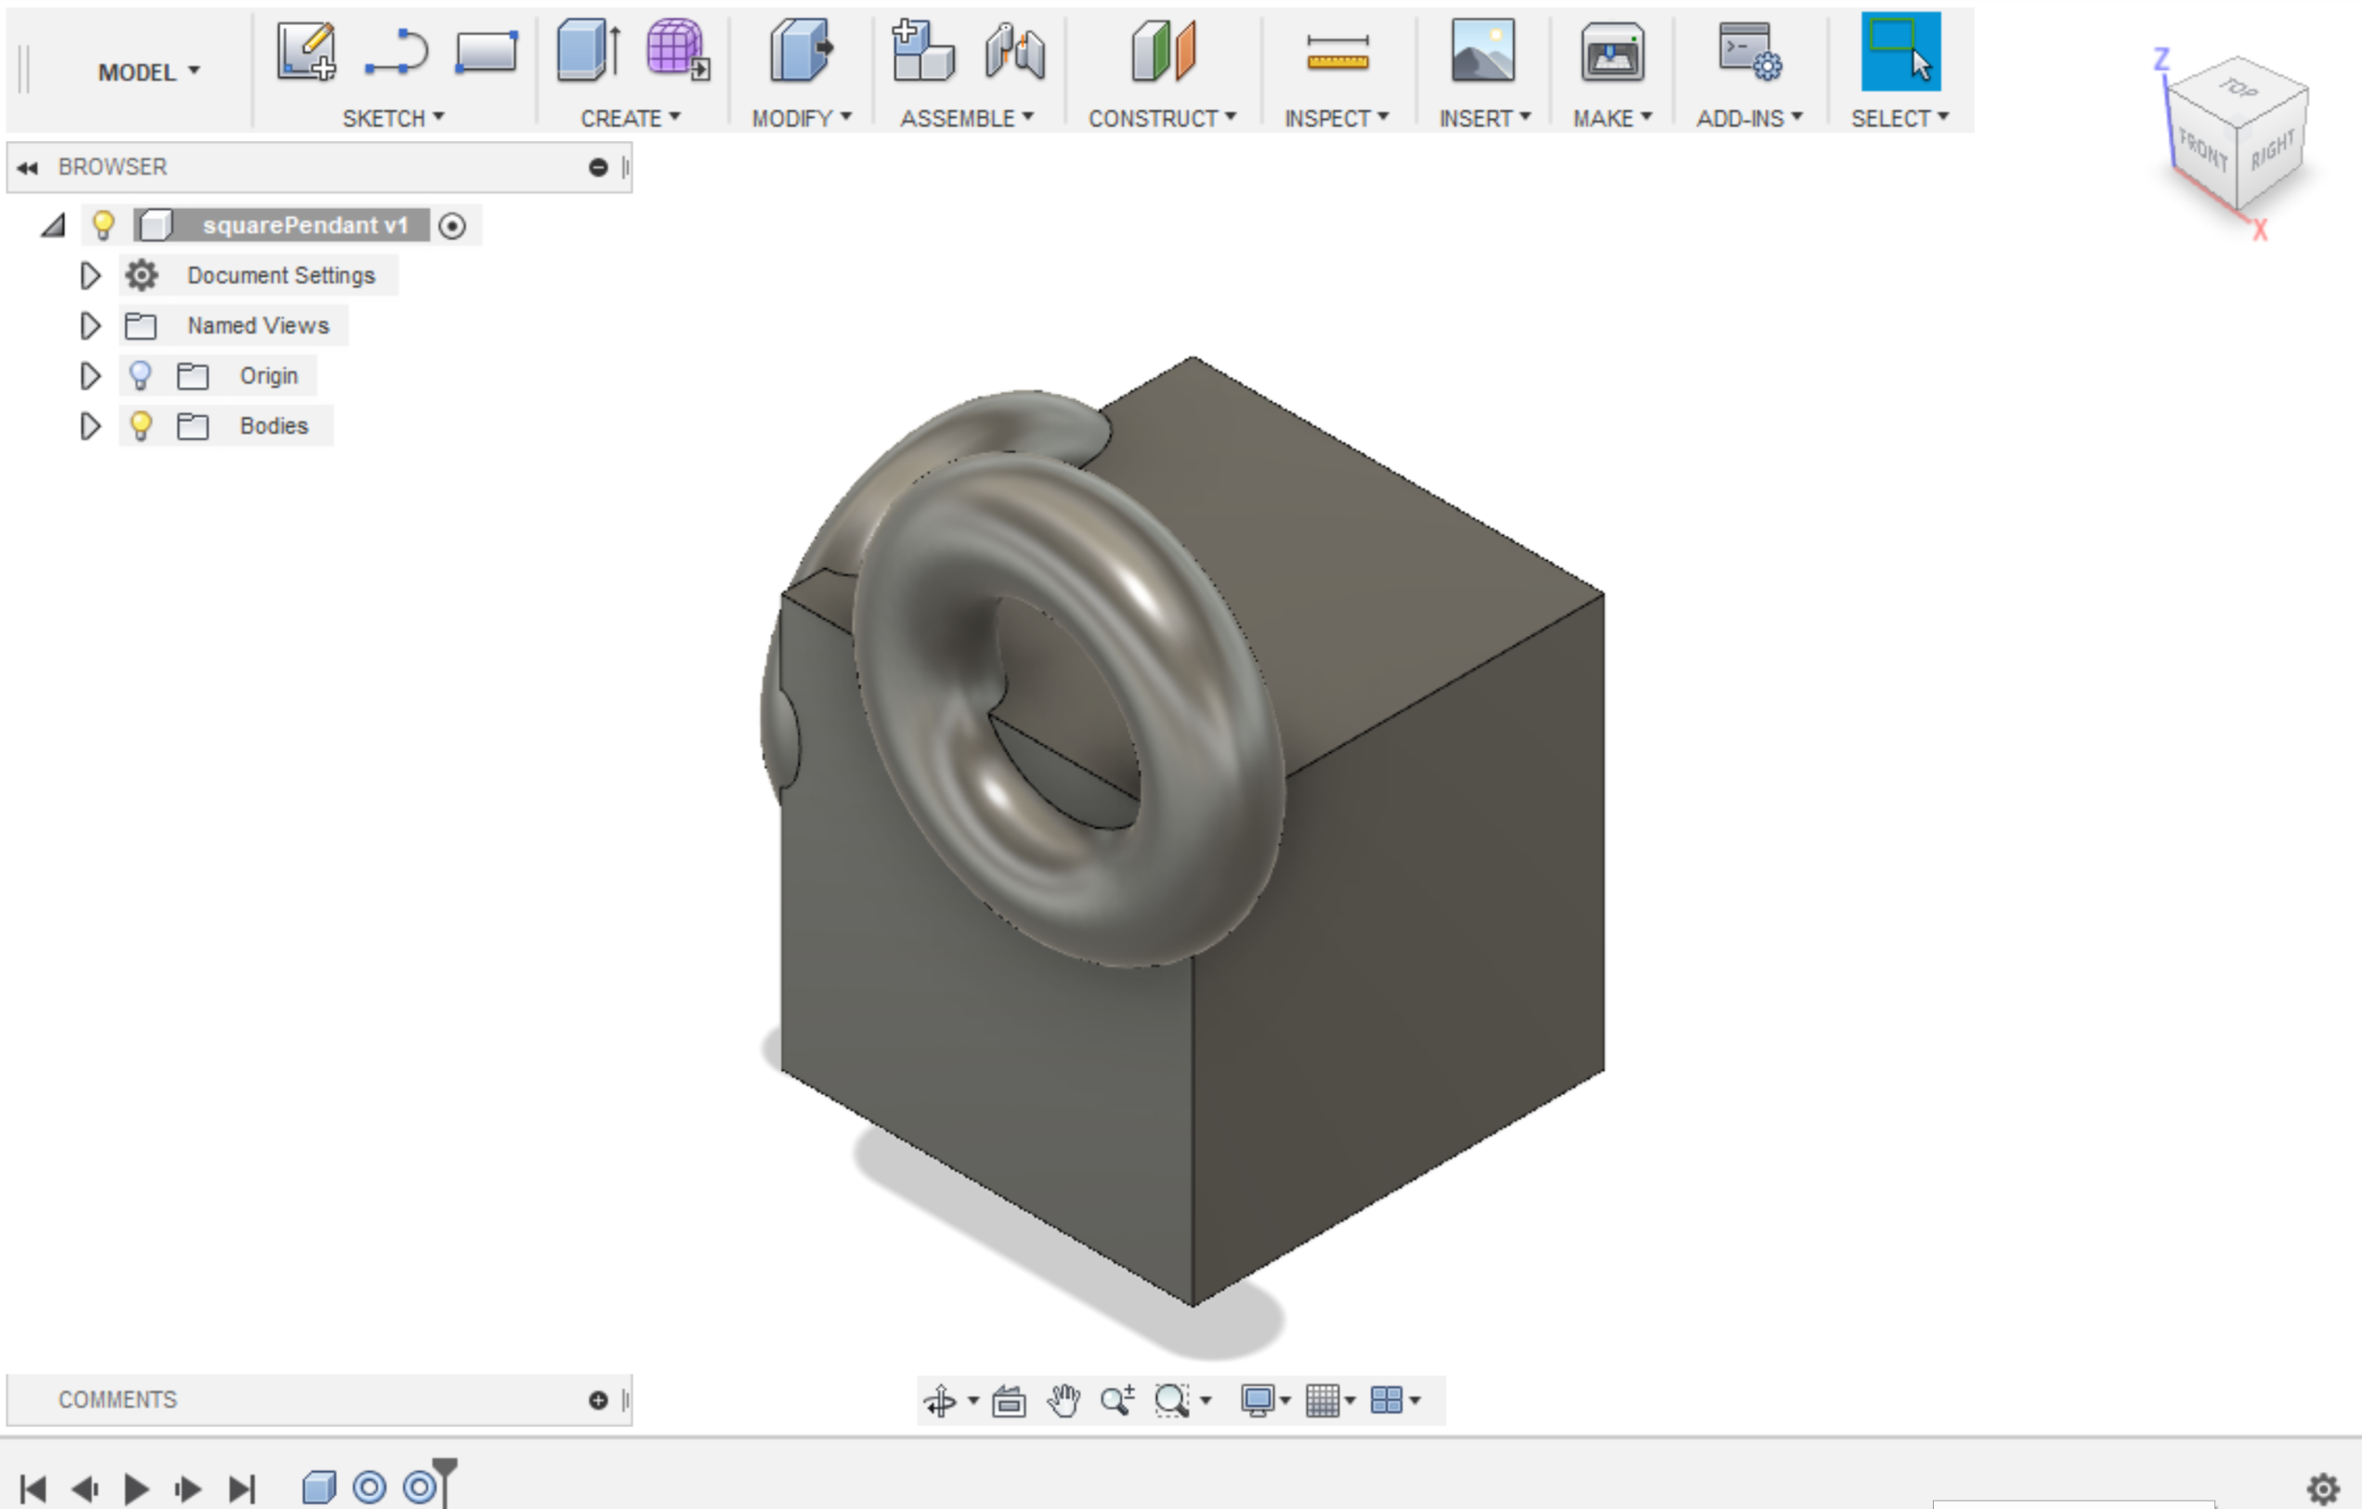Activate the purple Create Form tool
The height and width of the screenshot is (1509, 2362).
pyautogui.click(x=675, y=54)
